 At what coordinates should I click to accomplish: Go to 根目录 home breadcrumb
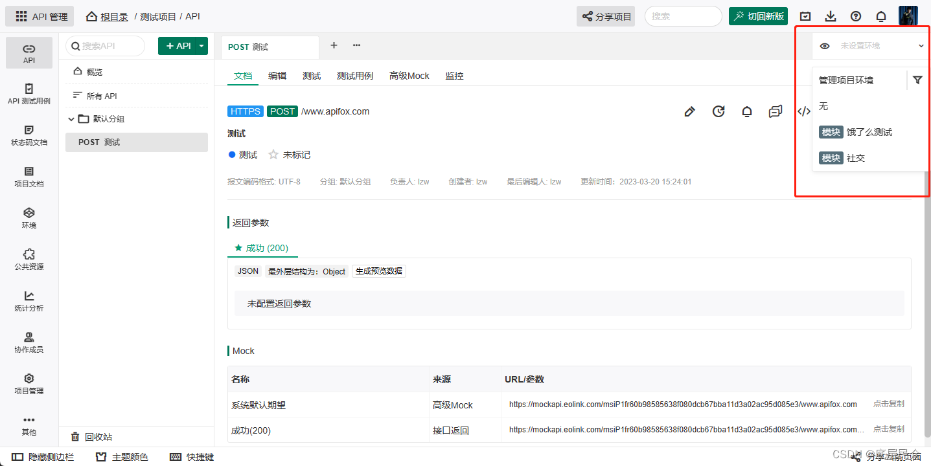pos(108,16)
